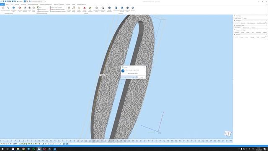This screenshot has height=151, width=268.
Task: Open the Angle tab in Measurement Pages
Action: [247, 32]
